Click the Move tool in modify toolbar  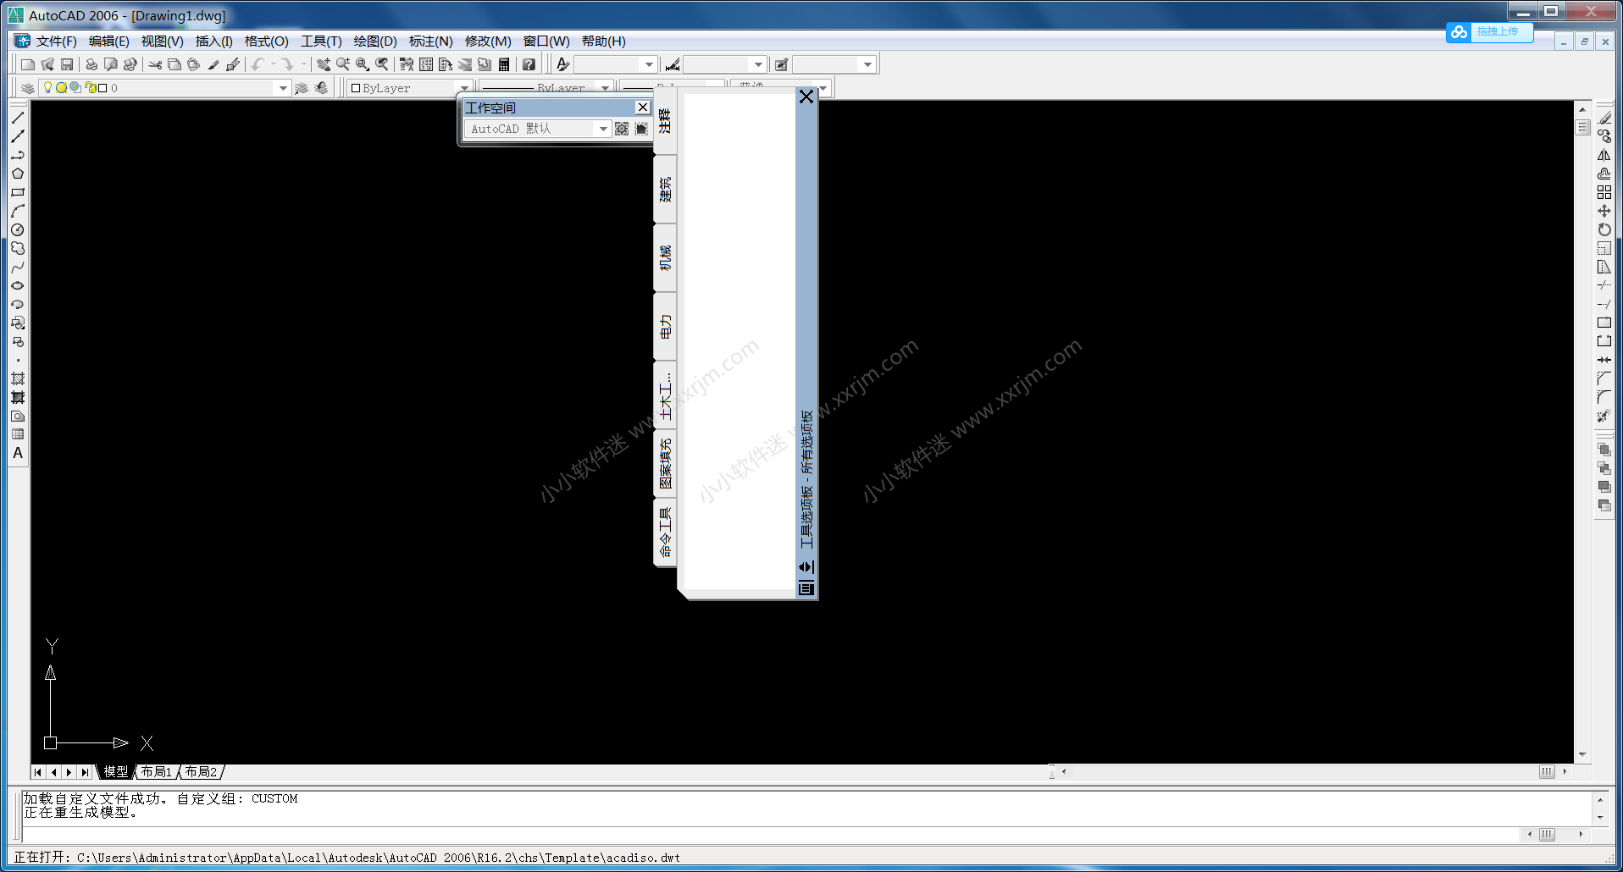(1604, 211)
